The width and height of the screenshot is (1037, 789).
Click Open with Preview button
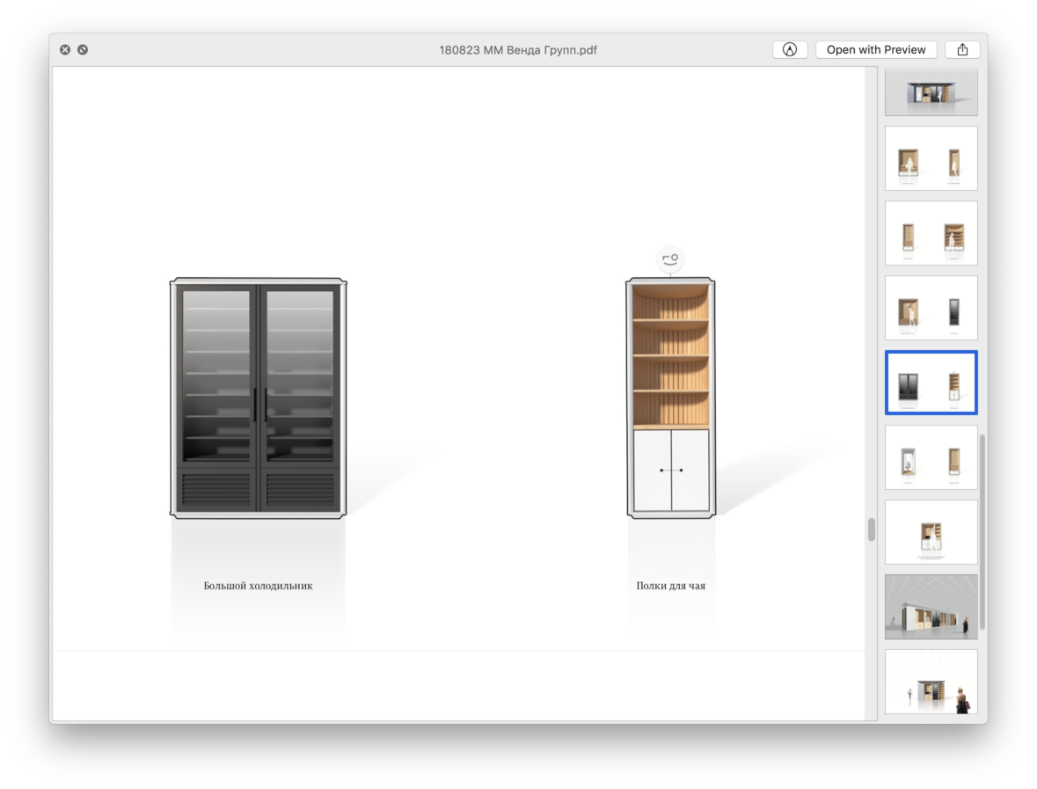click(x=875, y=50)
